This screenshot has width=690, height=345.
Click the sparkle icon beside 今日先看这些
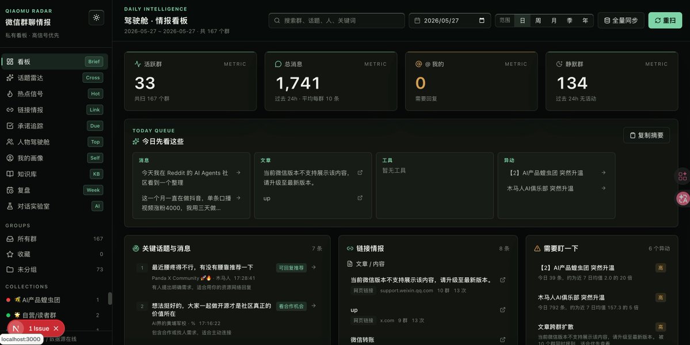136,141
